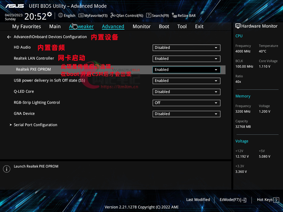Image resolution: width=283 pixels, height=212 pixels.
Task: Switch to the Monitor tab
Action: tap(141, 26)
